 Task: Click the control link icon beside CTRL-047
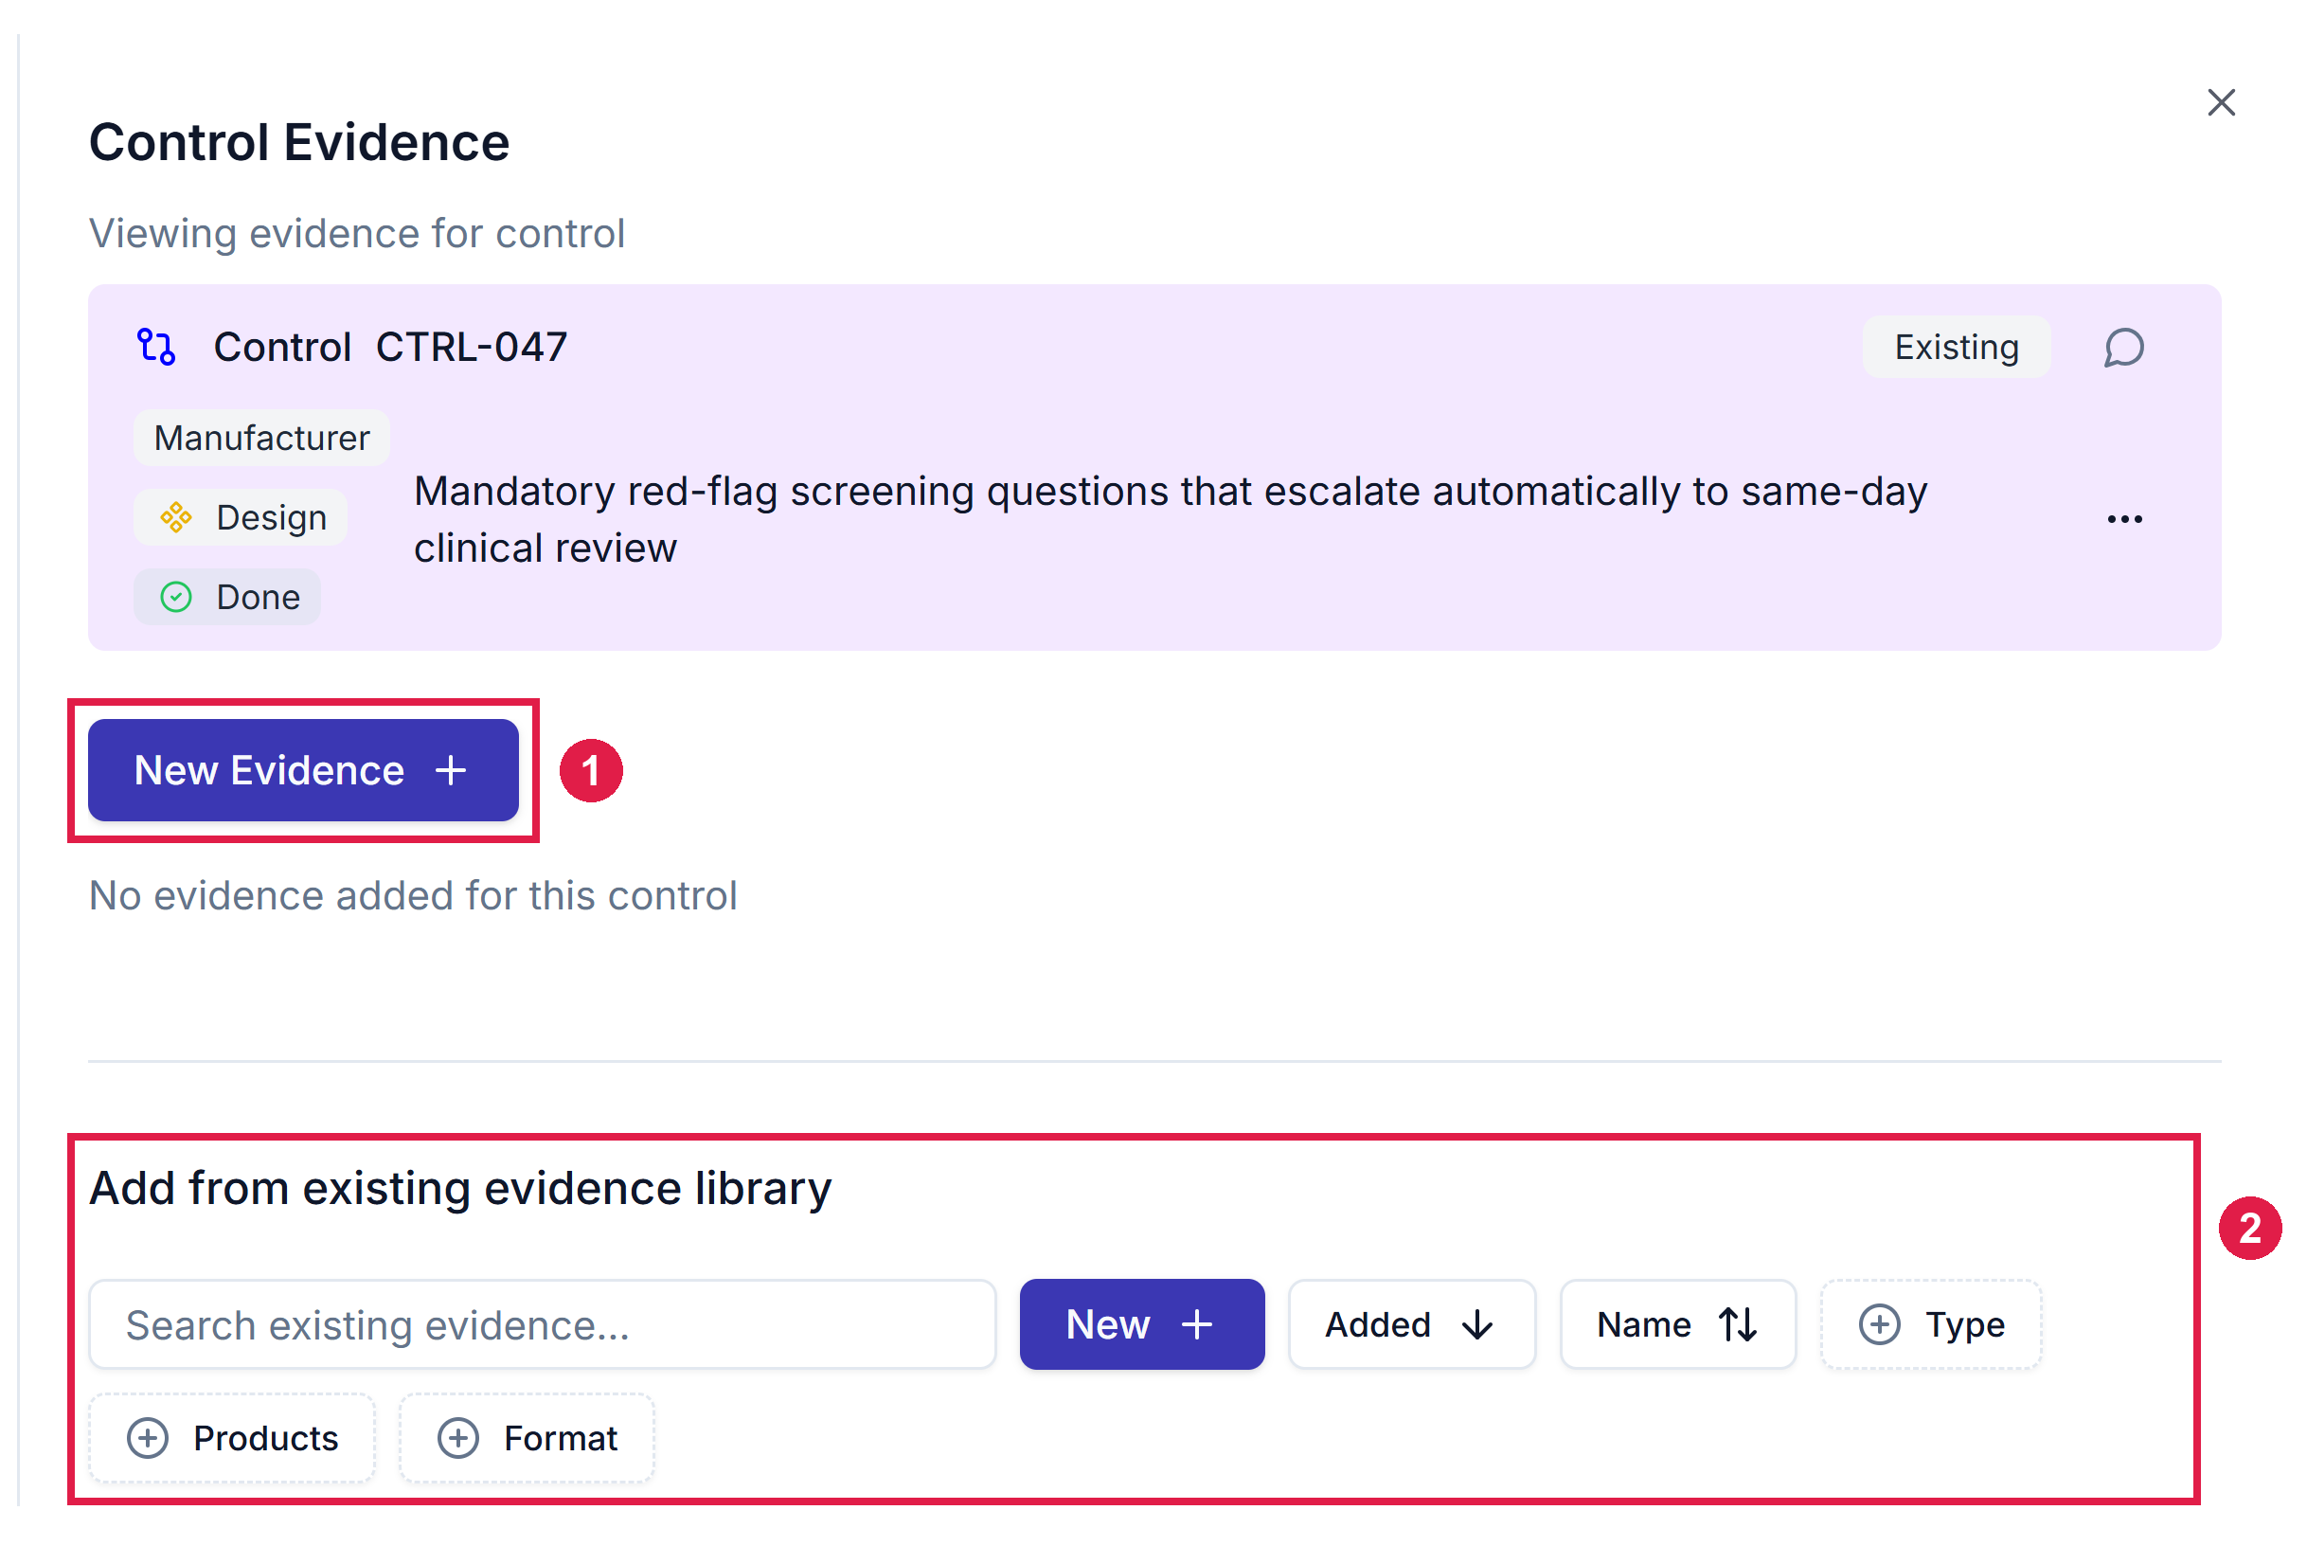155,347
